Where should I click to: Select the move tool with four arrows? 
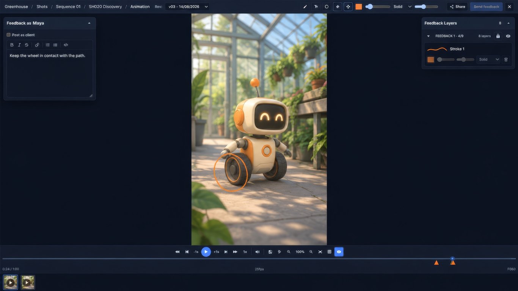pos(348,6)
